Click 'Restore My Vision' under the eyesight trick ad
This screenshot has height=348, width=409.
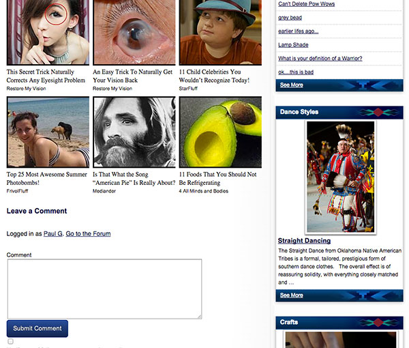click(26, 89)
